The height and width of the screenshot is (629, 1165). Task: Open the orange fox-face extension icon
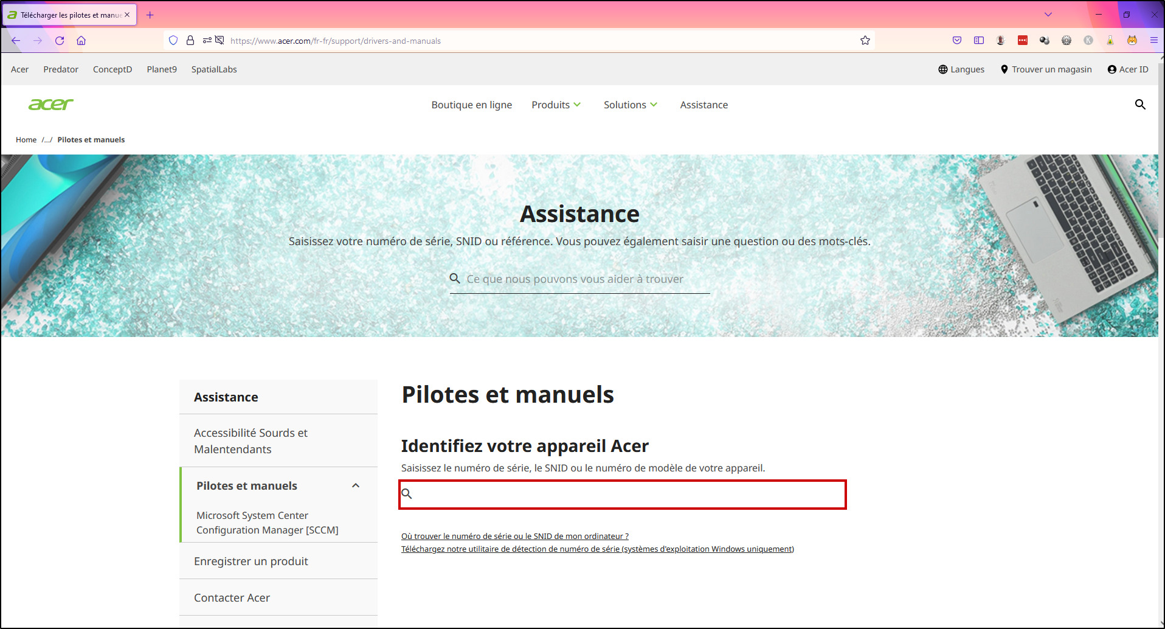pyautogui.click(x=1132, y=41)
